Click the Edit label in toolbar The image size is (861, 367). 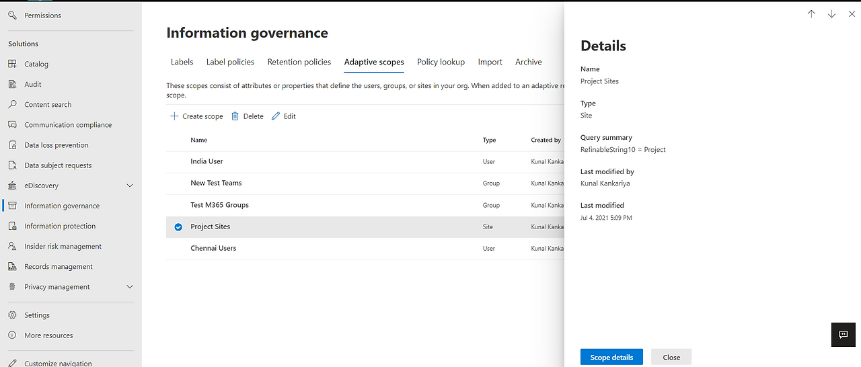pos(290,116)
